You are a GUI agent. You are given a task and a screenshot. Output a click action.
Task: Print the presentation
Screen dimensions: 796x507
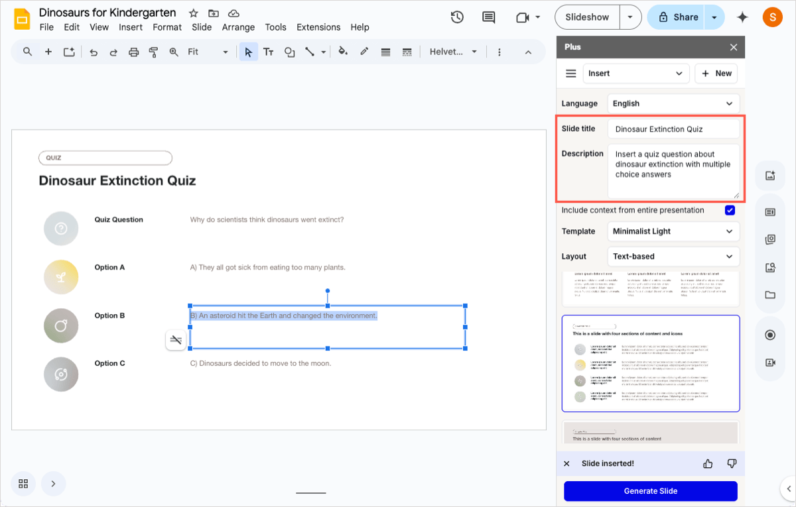[x=133, y=52]
